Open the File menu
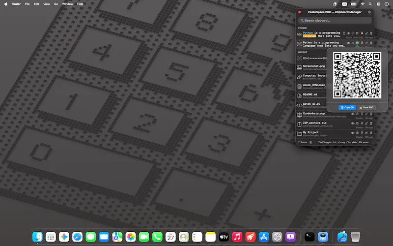Viewport: 393px width, 246px height. point(28,4)
